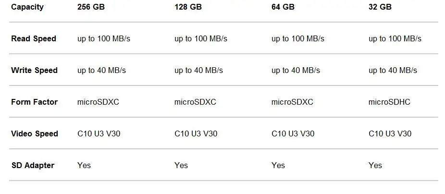Image resolution: width=445 pixels, height=194 pixels.
Task: Click the Capacity row header
Action: [x=27, y=7]
